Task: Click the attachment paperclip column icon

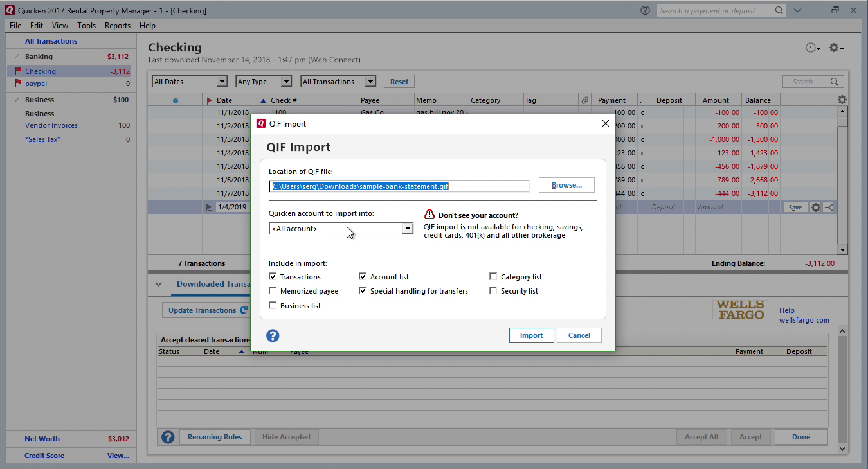Action: click(584, 100)
